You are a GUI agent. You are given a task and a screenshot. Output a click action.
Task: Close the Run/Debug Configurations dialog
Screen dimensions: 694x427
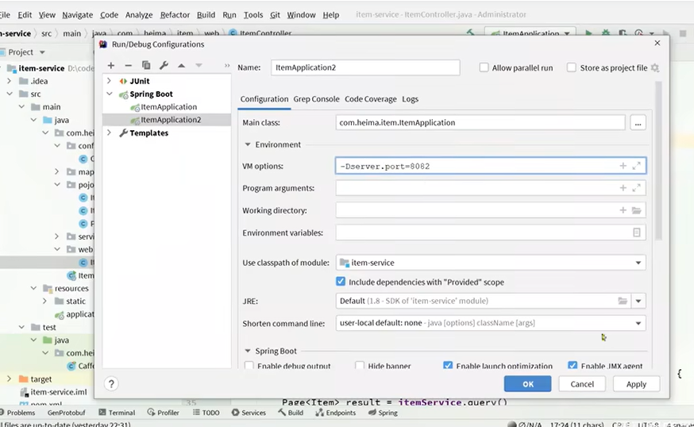657,43
